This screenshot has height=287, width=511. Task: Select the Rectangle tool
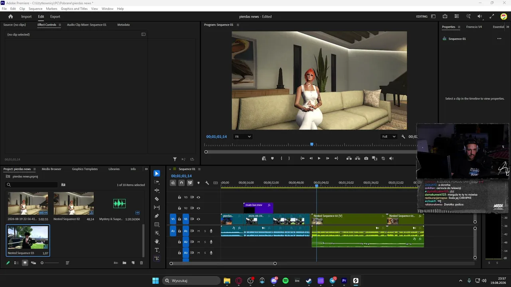157,224
